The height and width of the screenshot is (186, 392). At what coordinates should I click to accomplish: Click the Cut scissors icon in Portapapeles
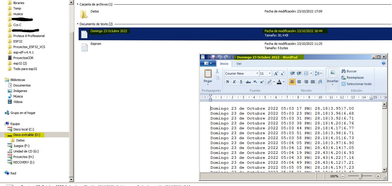point(217,71)
